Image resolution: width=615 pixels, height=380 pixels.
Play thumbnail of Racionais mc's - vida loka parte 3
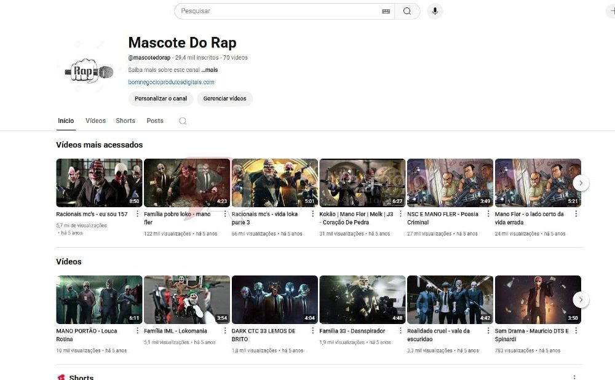tap(275, 183)
